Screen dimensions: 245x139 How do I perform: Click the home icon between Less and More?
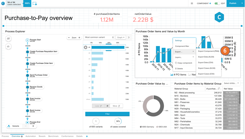pos(107,106)
